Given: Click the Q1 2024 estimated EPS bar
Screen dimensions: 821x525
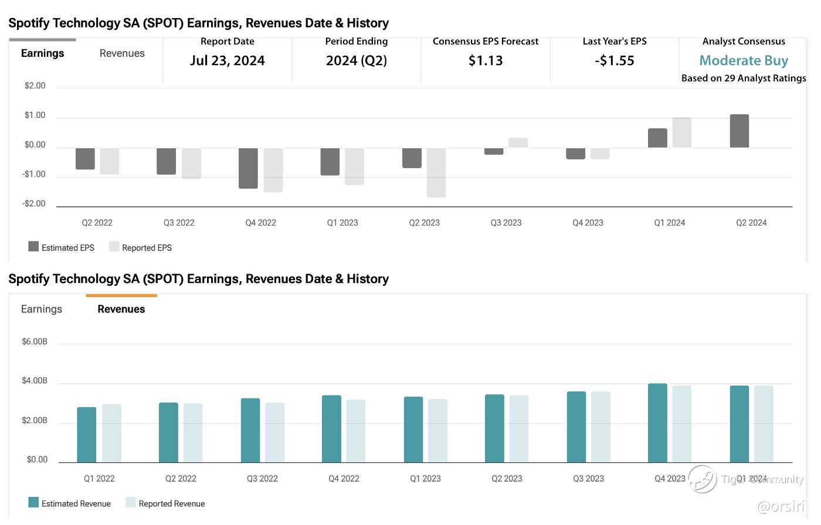Looking at the screenshot, I should [657, 138].
